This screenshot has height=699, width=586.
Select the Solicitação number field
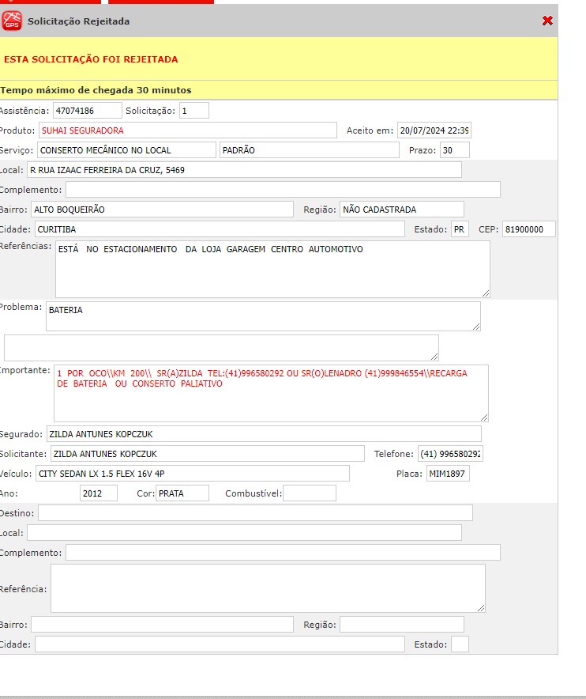[x=194, y=111]
